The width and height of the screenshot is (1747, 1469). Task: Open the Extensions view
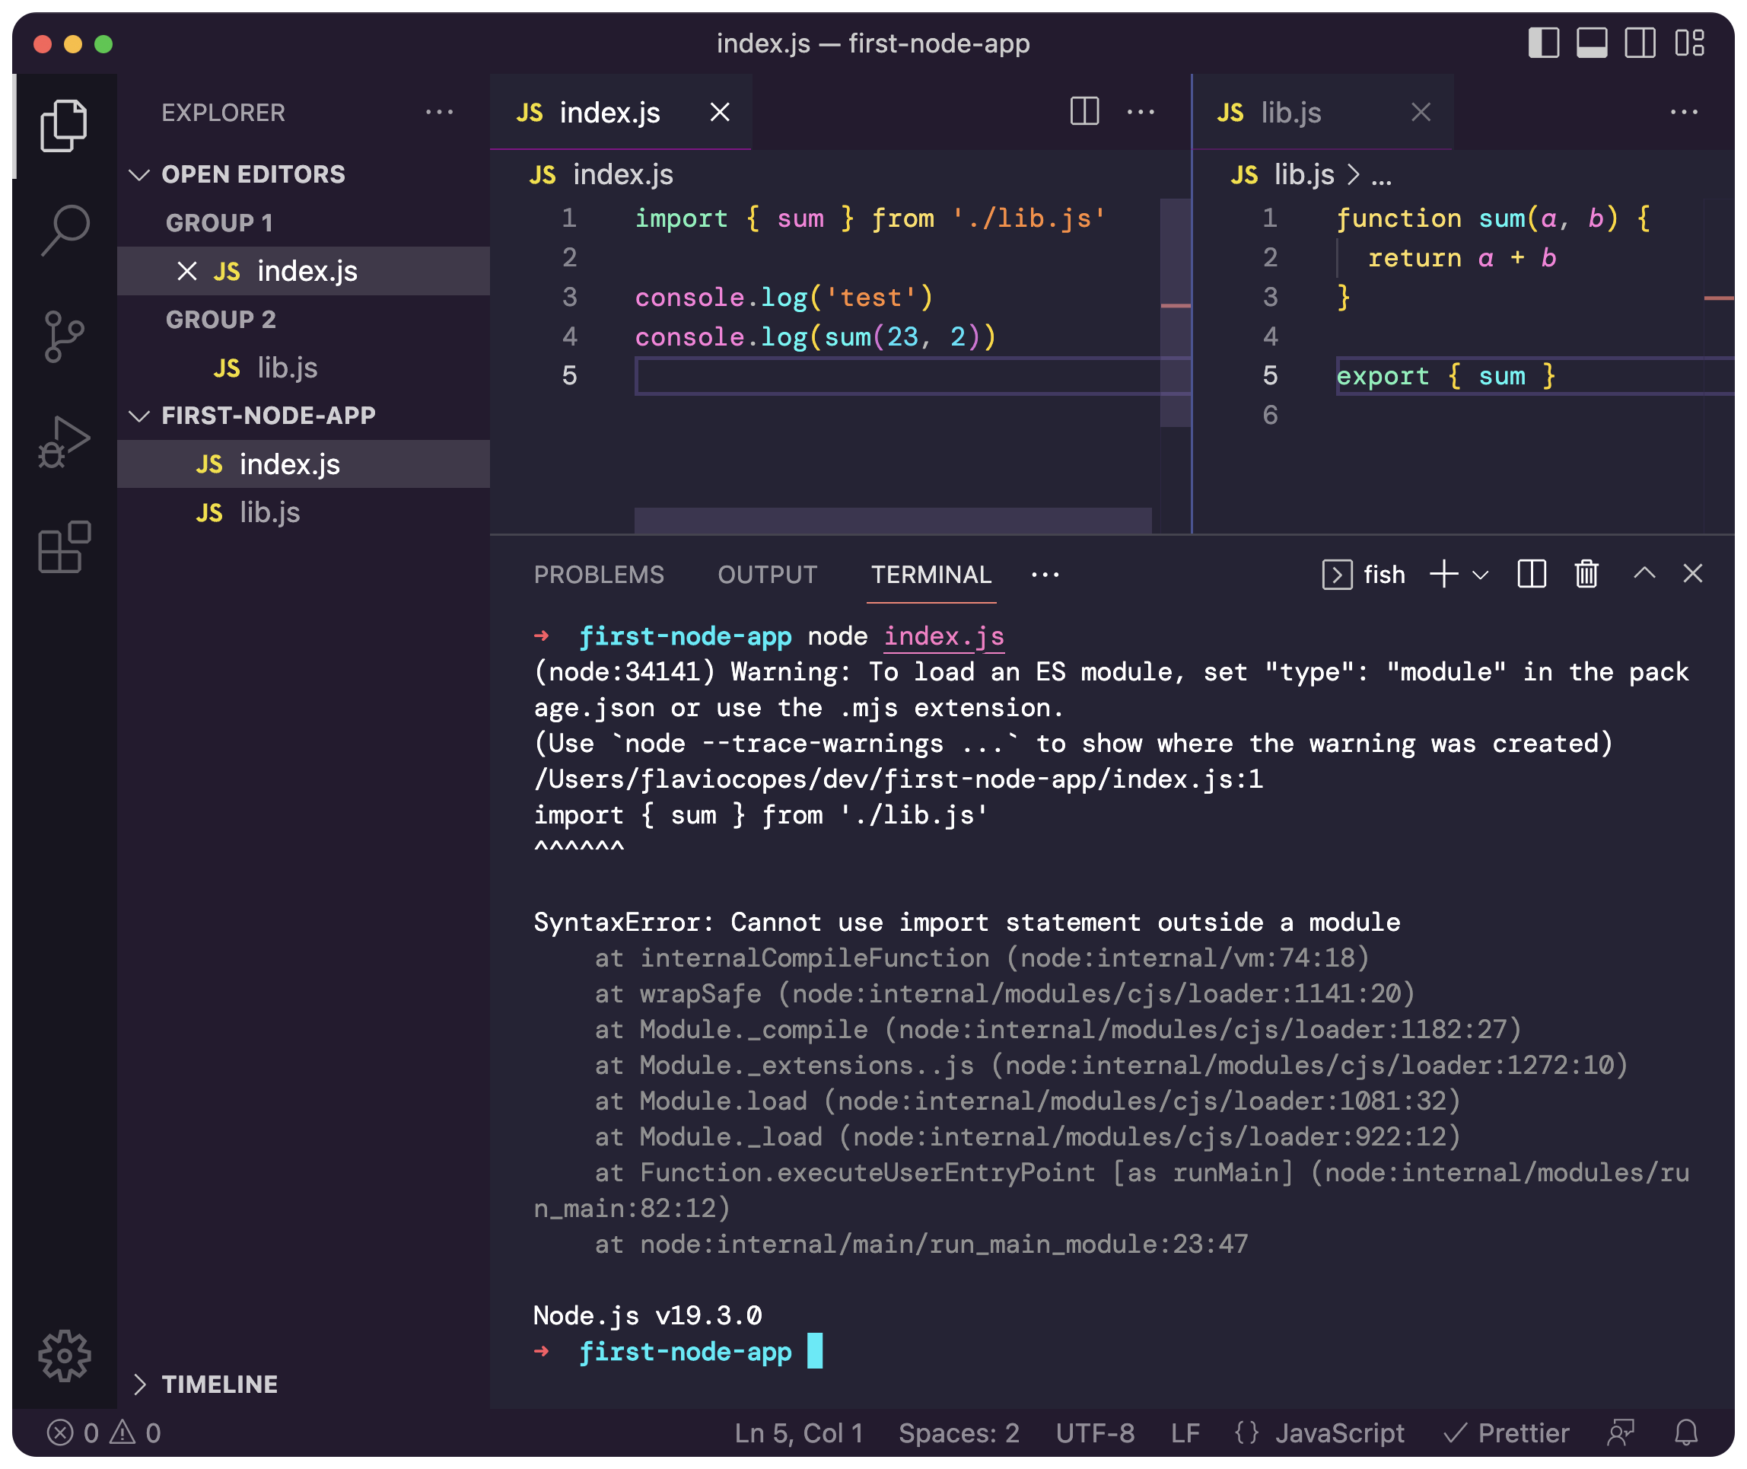tap(64, 547)
